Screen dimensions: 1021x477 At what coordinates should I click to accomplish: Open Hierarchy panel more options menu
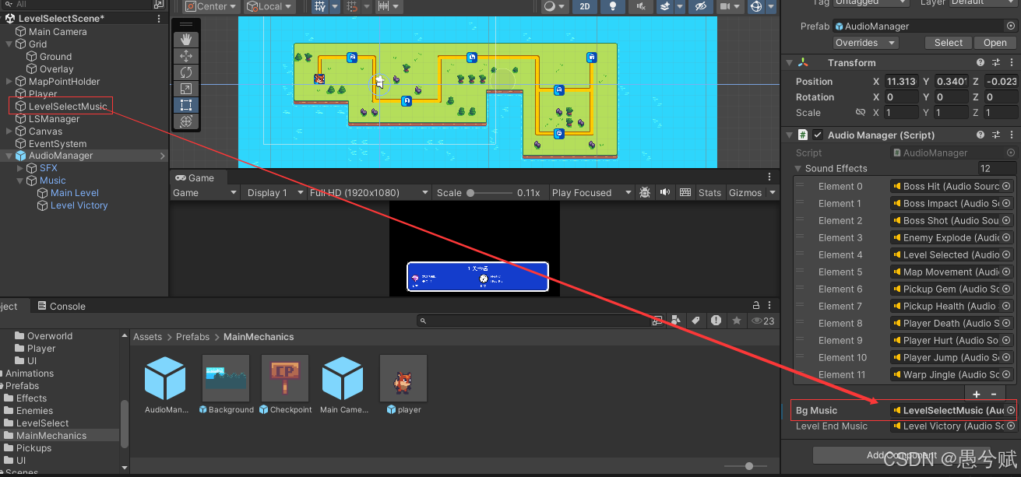point(160,18)
